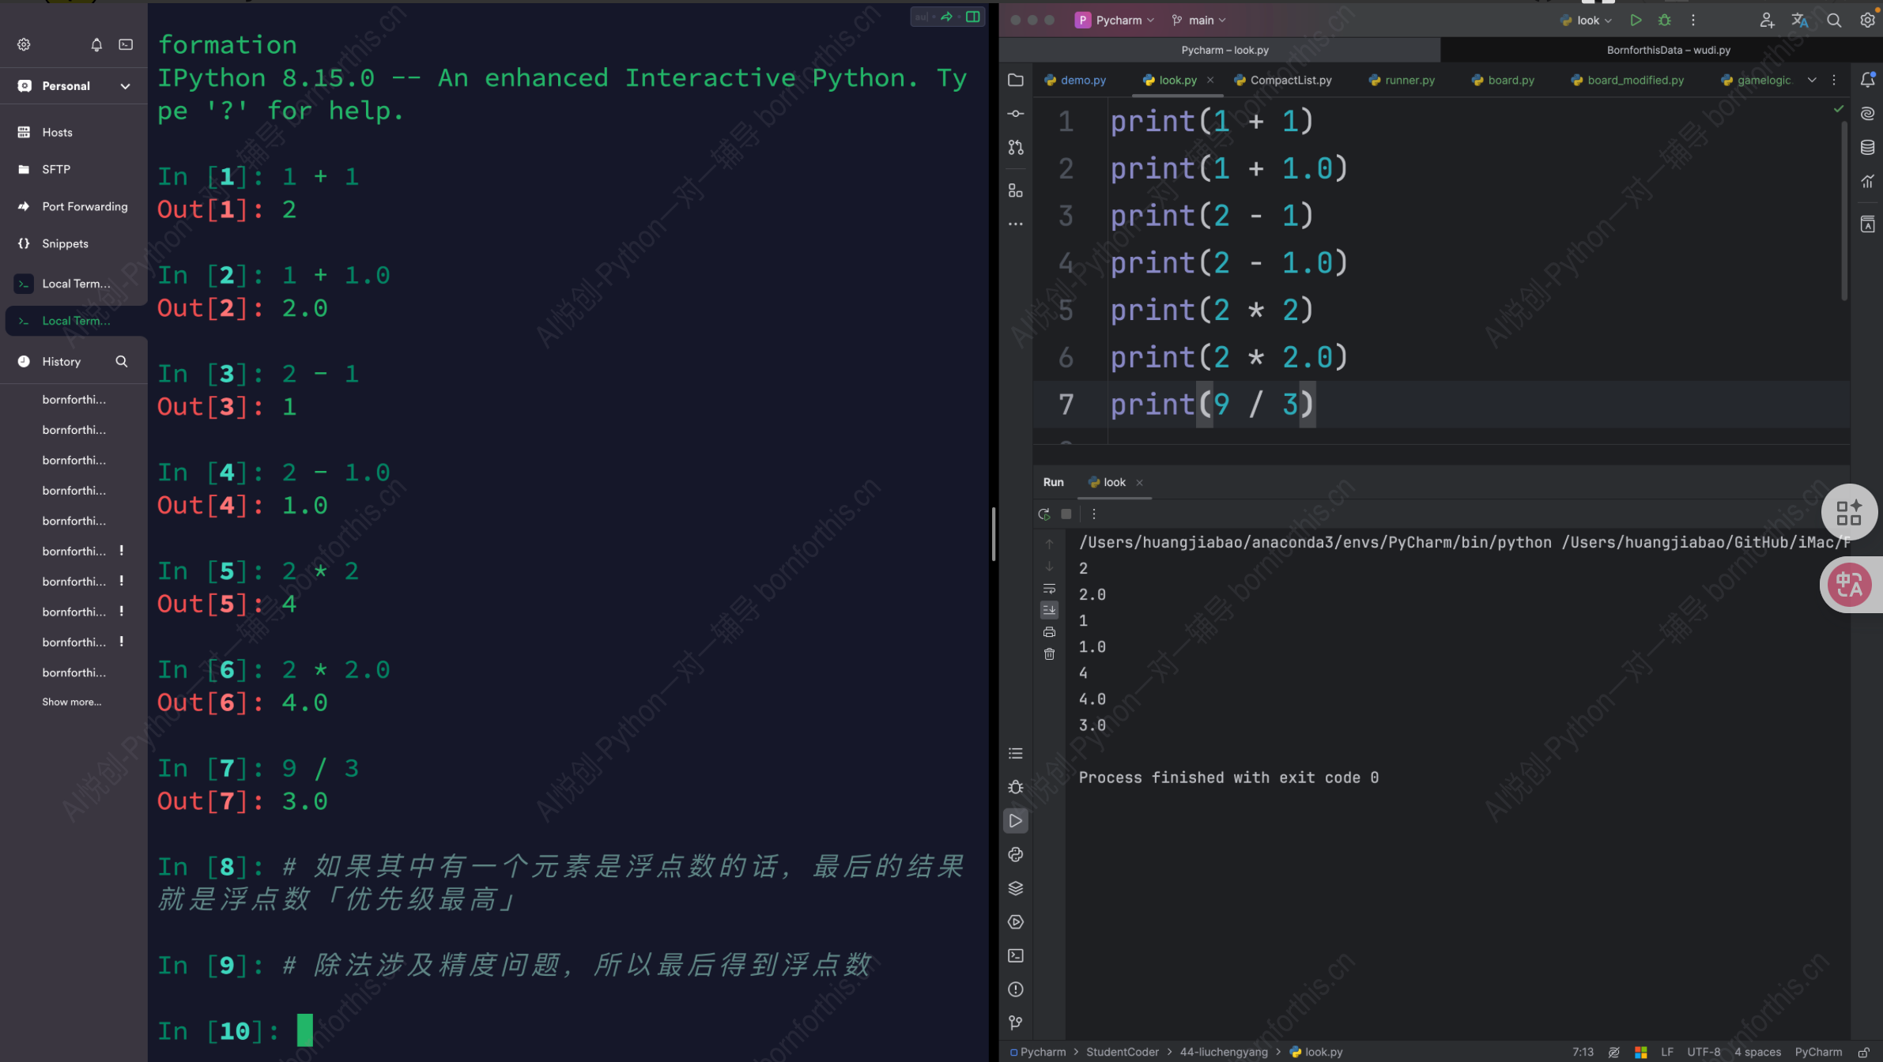
Task: Rerun look in Run panel
Action: [1044, 514]
